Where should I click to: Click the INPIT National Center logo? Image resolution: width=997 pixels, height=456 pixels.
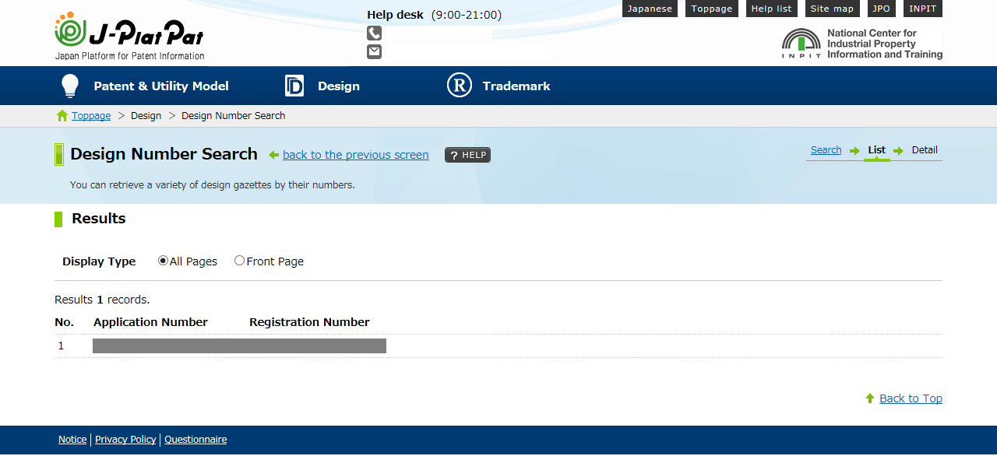(x=861, y=44)
